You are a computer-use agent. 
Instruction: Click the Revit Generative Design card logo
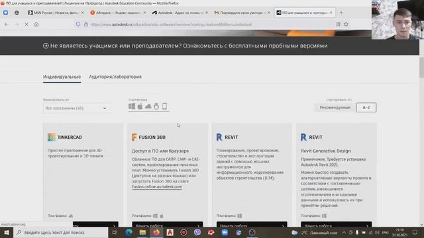(x=303, y=137)
